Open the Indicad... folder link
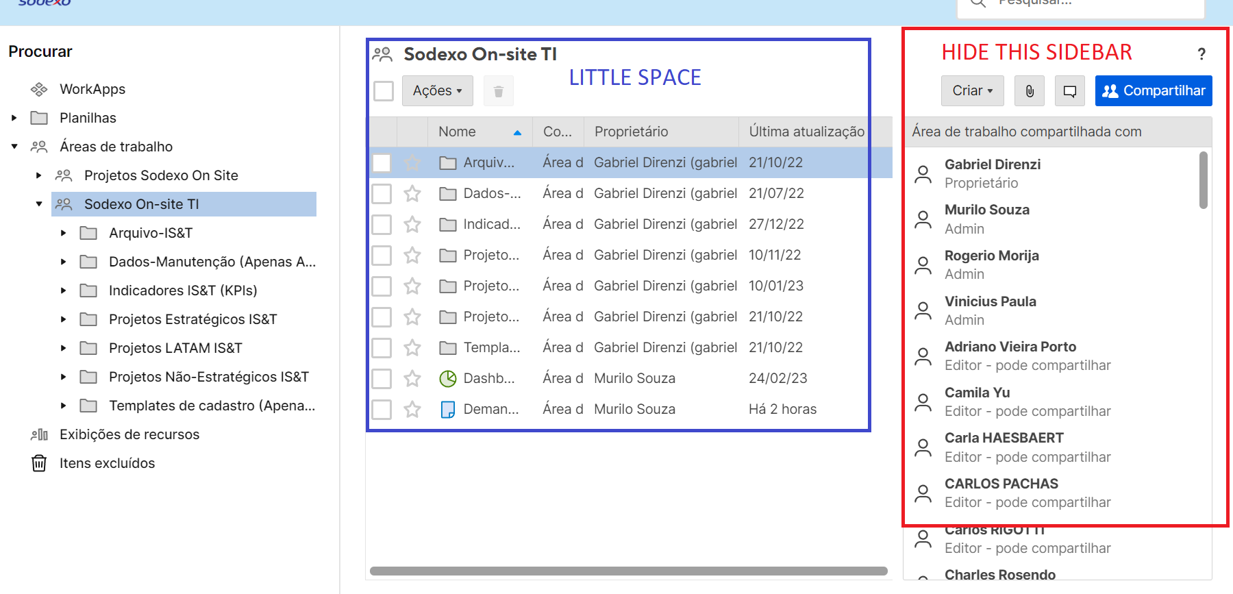Viewport: 1233px width, 594px height. click(492, 224)
